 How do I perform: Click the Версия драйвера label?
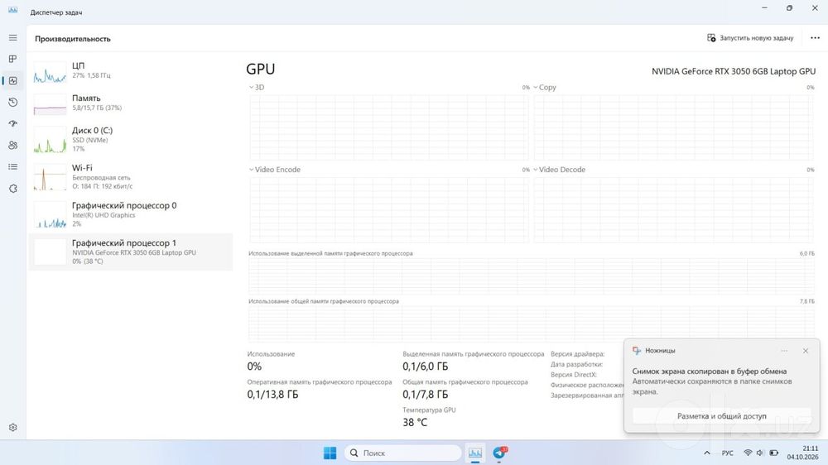coord(577,354)
